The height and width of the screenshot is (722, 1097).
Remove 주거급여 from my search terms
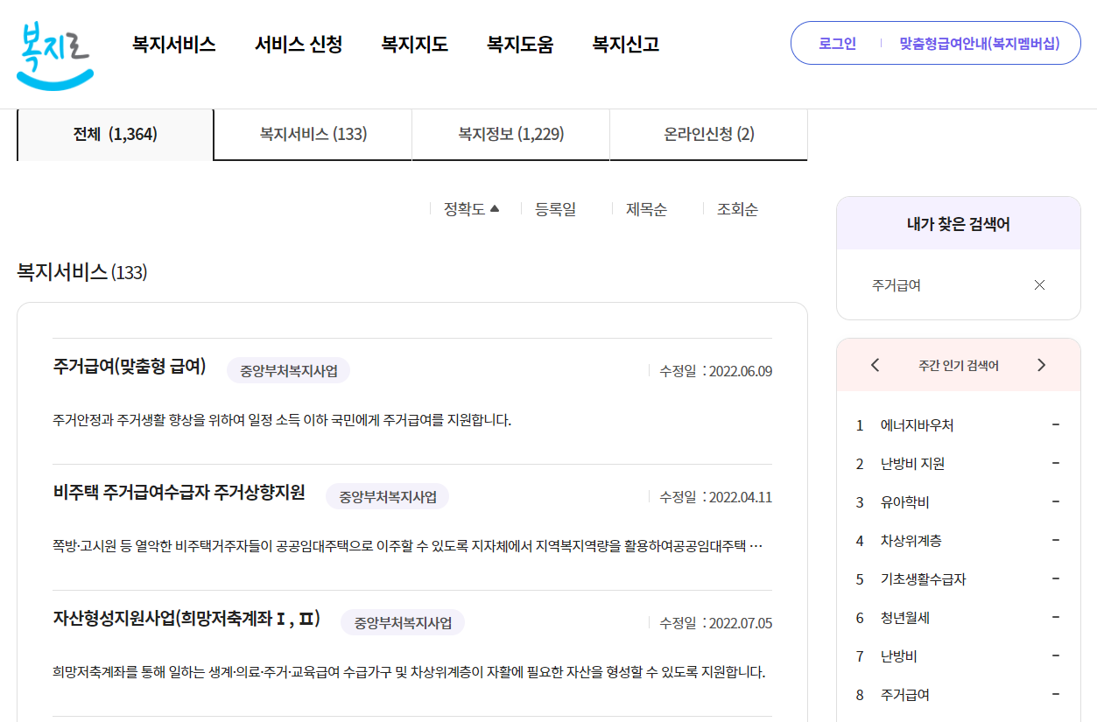(x=1039, y=285)
